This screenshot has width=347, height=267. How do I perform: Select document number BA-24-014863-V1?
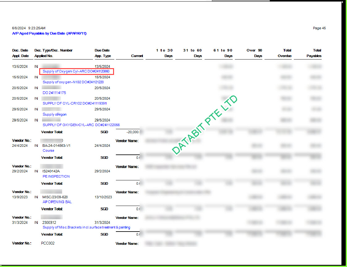point(56,146)
